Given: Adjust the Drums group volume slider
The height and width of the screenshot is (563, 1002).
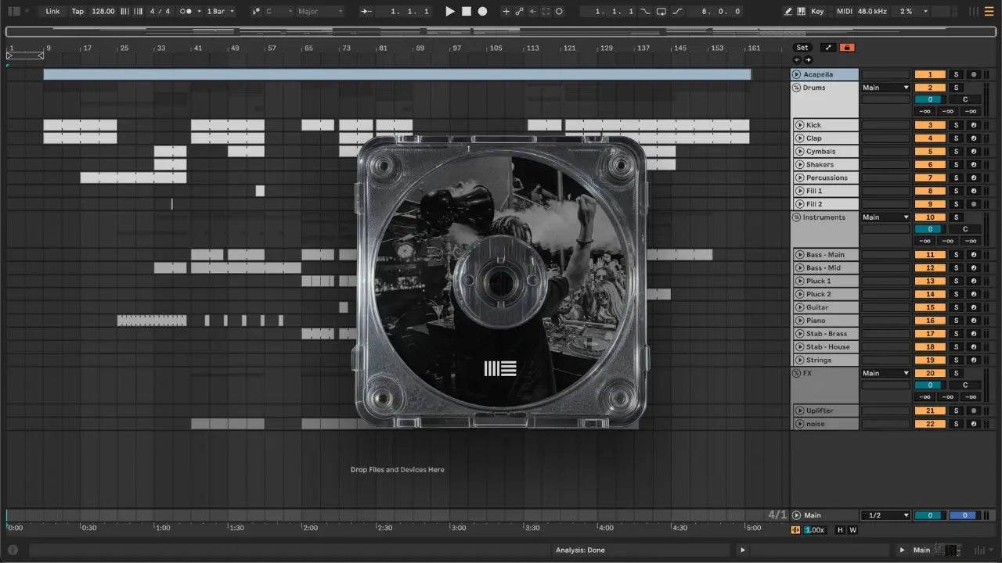Looking at the screenshot, I should [x=930, y=99].
